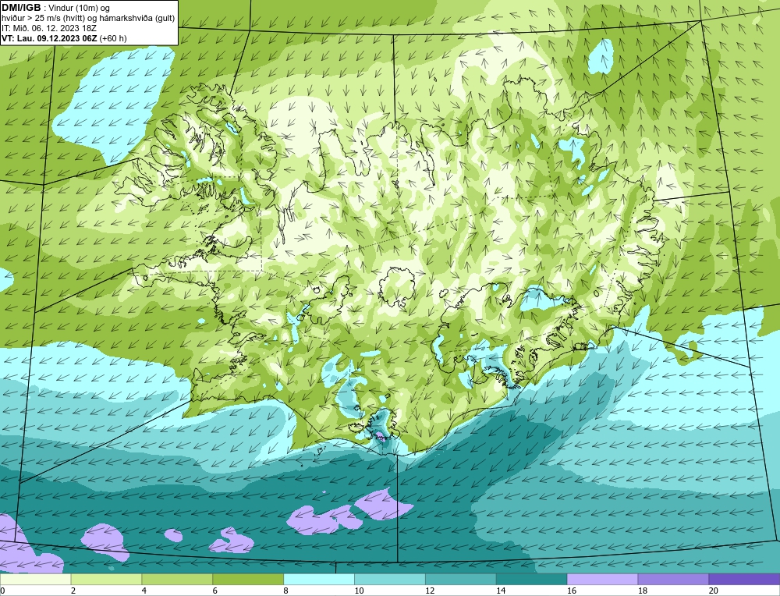780x596 pixels.
Task: Click the 4–6 m/s legend color swatch
Action: (x=177, y=580)
